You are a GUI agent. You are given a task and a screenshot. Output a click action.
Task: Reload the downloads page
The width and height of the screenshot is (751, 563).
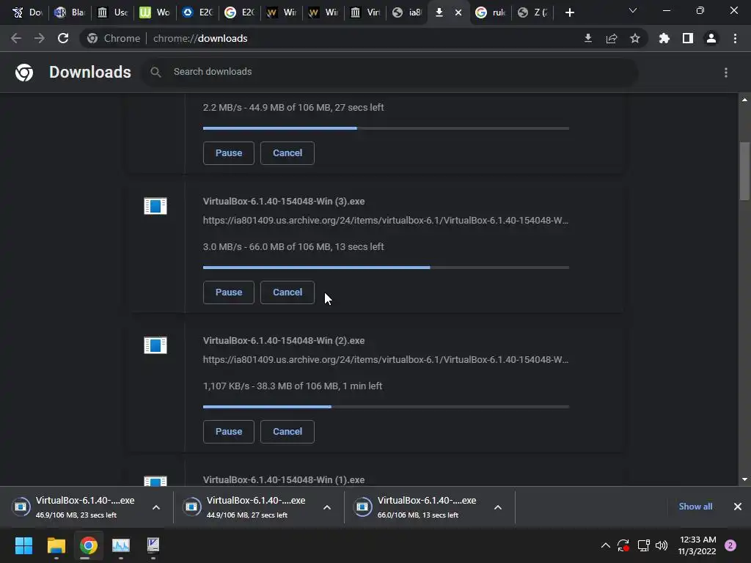coord(63,38)
